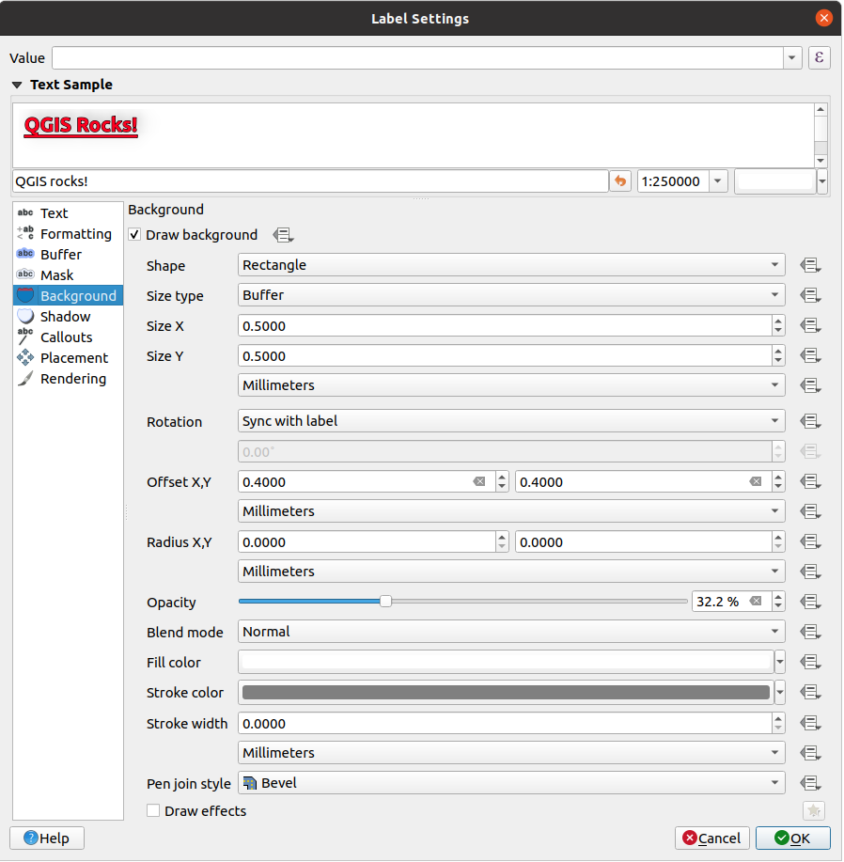Collapse the Text Sample section
This screenshot has width=844, height=862.
[x=17, y=85]
